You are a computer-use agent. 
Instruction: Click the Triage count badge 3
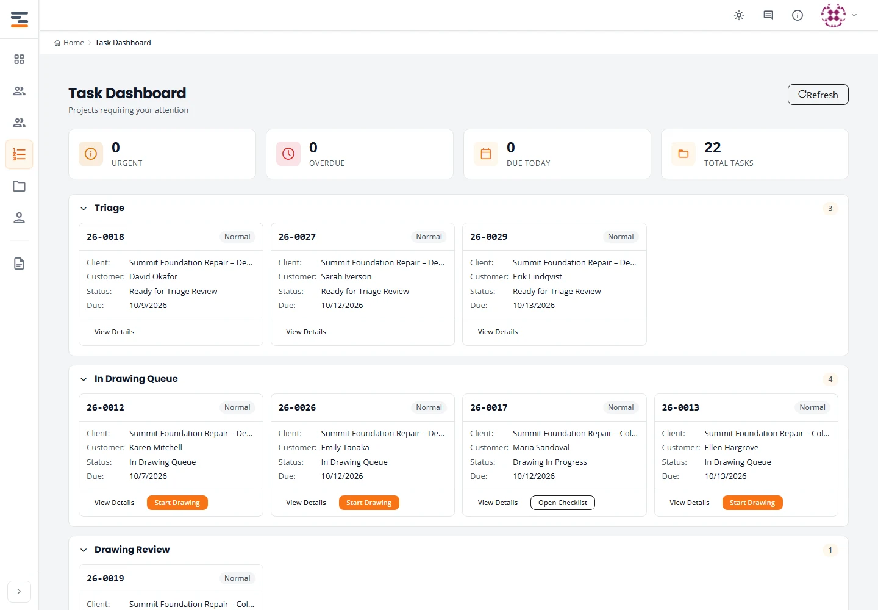pyautogui.click(x=830, y=209)
